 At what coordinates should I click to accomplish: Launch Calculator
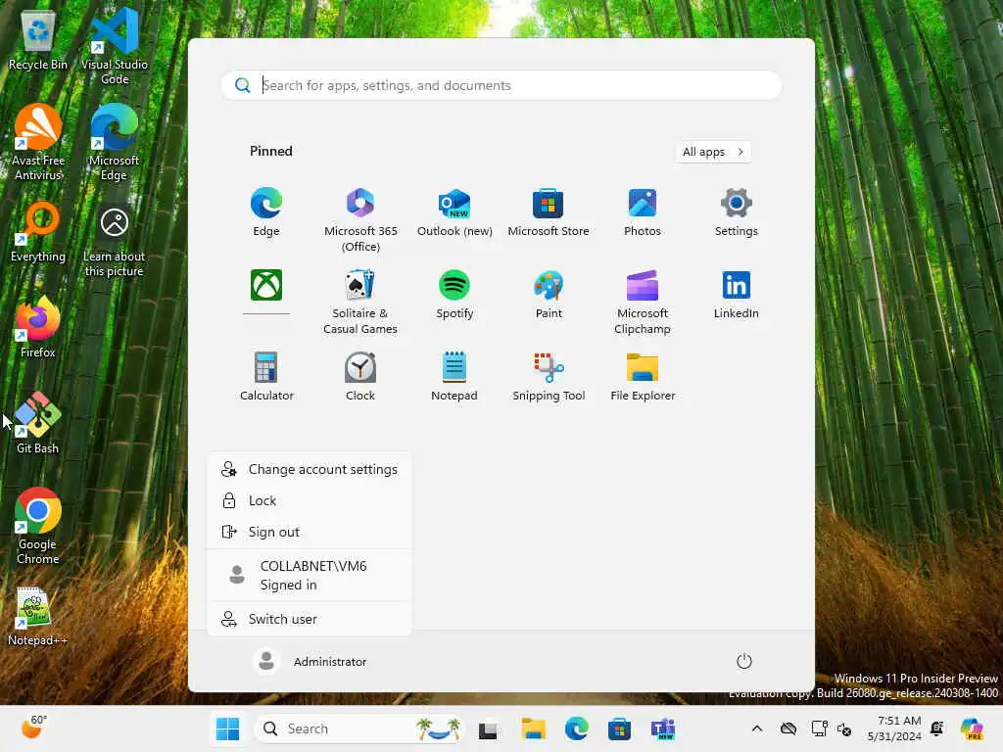[x=266, y=377]
